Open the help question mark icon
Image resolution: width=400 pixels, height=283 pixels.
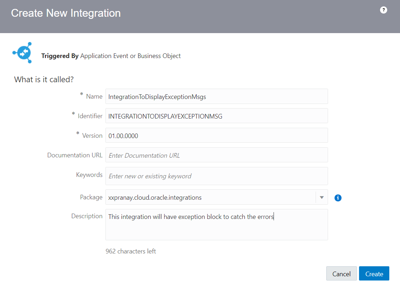tap(383, 10)
